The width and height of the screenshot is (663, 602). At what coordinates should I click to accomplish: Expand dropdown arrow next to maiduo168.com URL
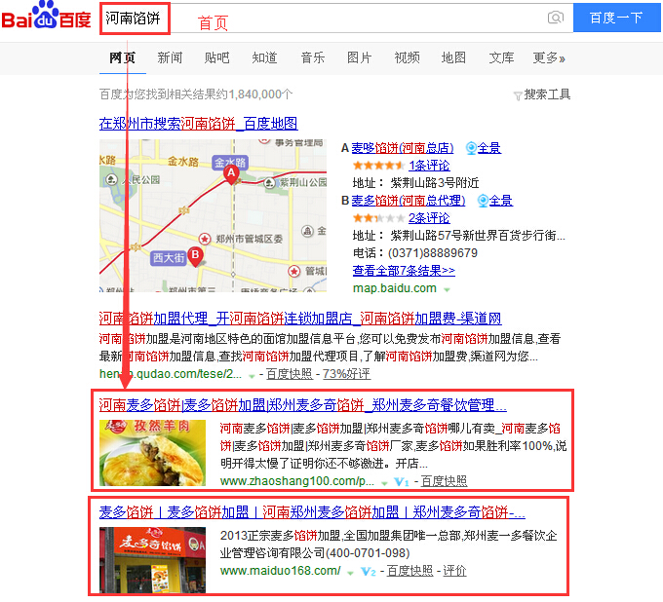click(x=351, y=573)
